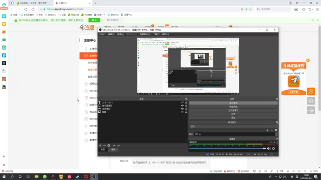Open taskbar search magnifier

tap(12, 177)
